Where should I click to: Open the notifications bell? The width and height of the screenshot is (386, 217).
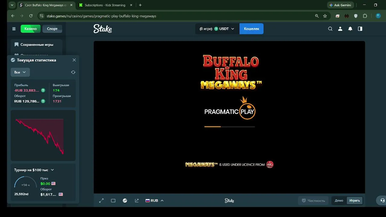350,29
